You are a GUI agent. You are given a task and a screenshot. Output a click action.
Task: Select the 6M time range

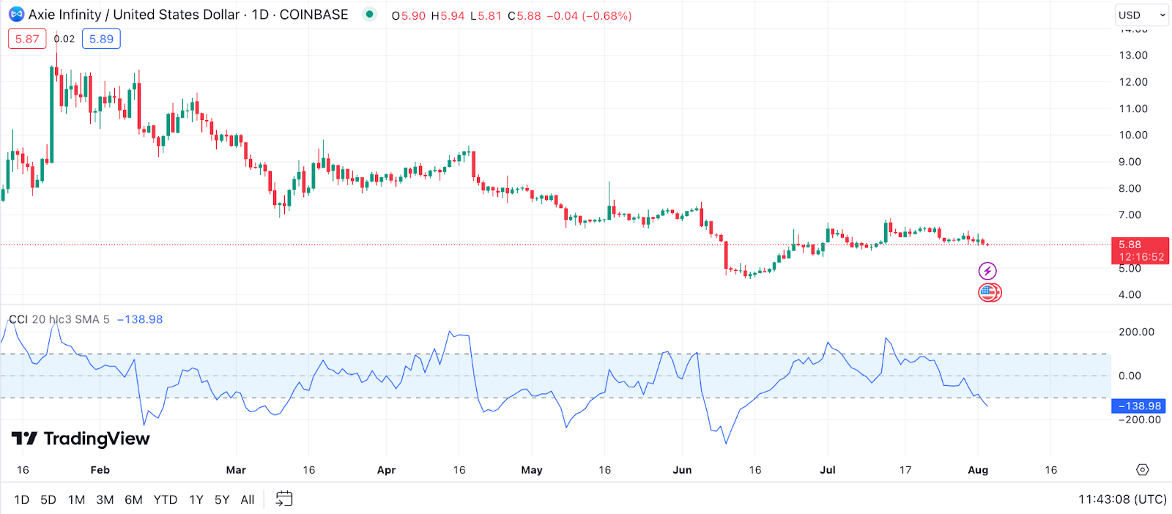coord(133,499)
